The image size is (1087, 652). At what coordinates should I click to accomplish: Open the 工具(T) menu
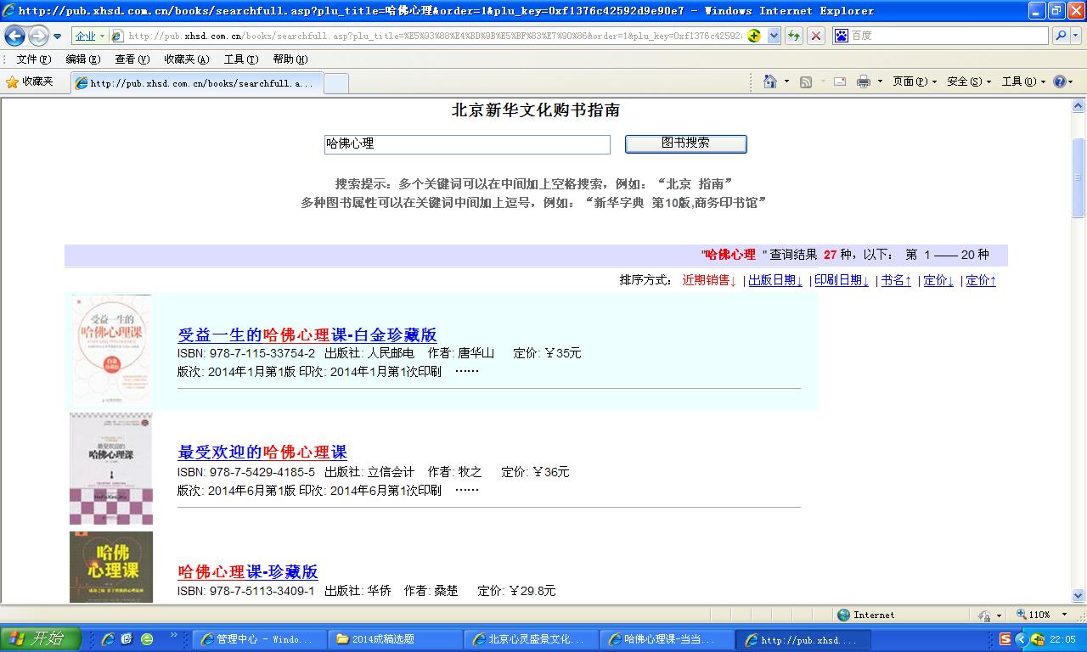pyautogui.click(x=241, y=59)
